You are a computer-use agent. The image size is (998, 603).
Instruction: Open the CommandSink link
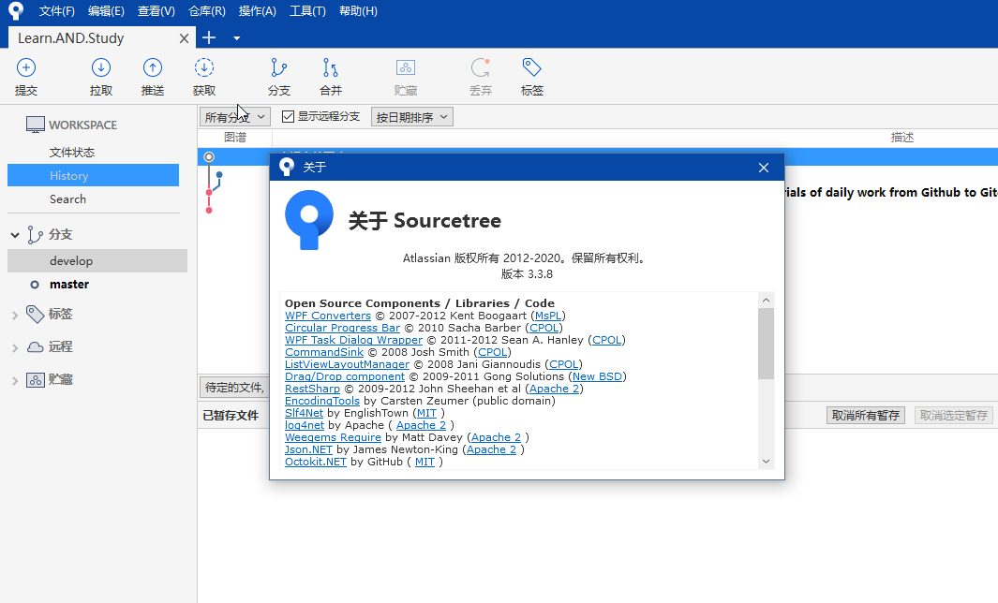[324, 352]
